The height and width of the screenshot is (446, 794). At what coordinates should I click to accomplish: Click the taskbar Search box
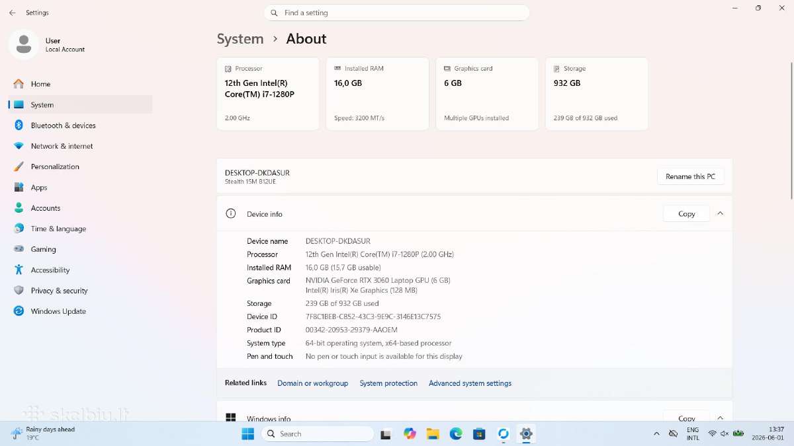click(x=318, y=433)
